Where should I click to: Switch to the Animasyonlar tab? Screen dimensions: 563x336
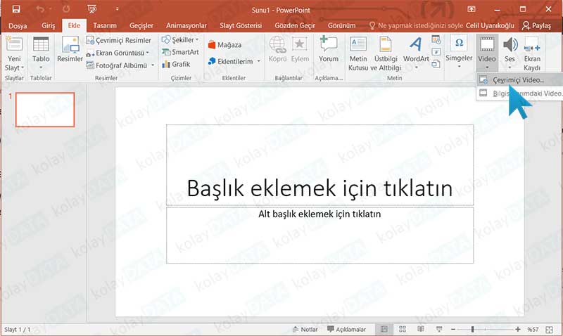pos(186,25)
